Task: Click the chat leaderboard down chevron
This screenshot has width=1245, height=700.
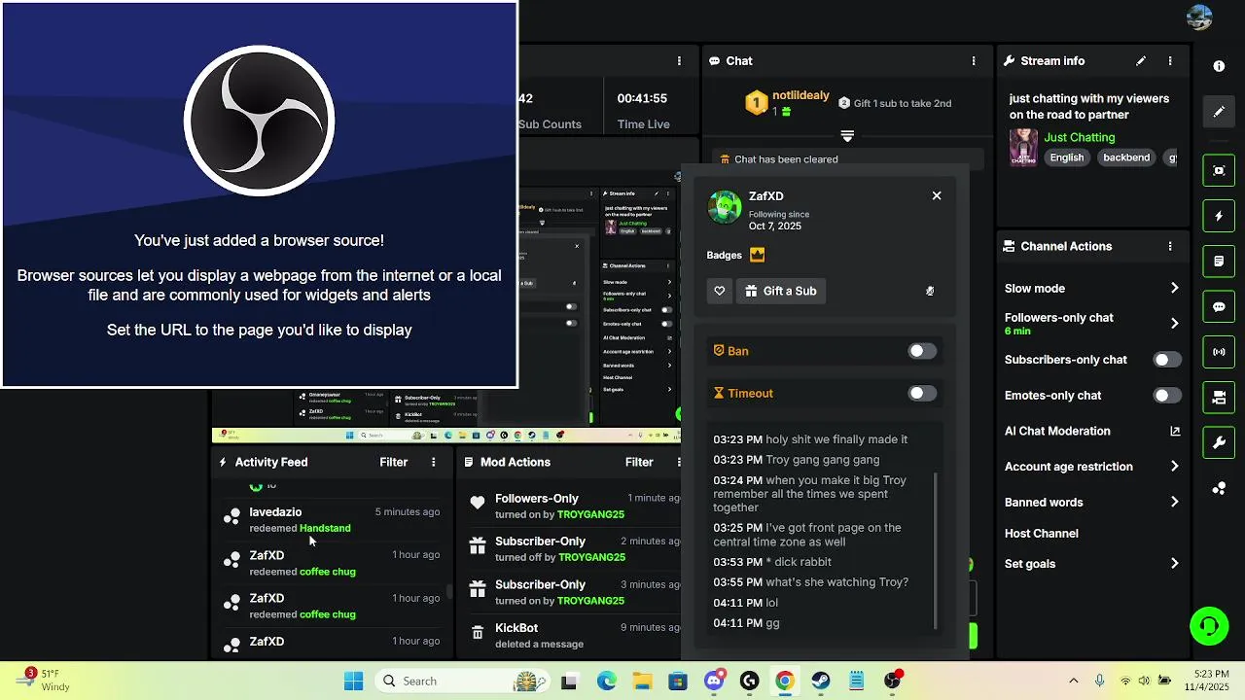Action: 847,136
